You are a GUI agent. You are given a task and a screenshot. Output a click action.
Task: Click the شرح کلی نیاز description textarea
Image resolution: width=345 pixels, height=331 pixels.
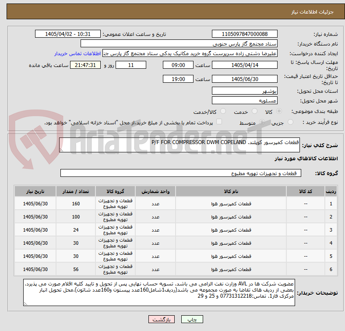180,145
